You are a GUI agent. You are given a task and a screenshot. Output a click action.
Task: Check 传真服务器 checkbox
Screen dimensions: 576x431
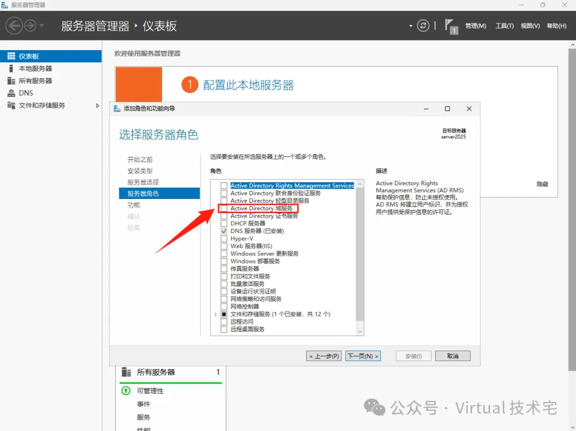pos(223,269)
